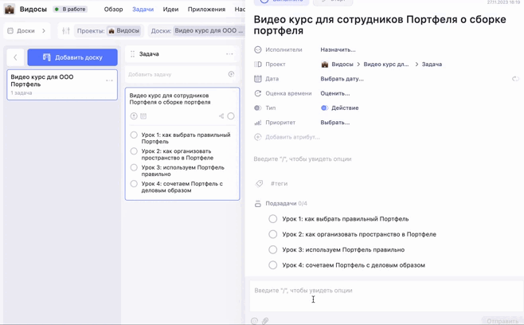Click Назначить to assign an executor

click(338, 49)
